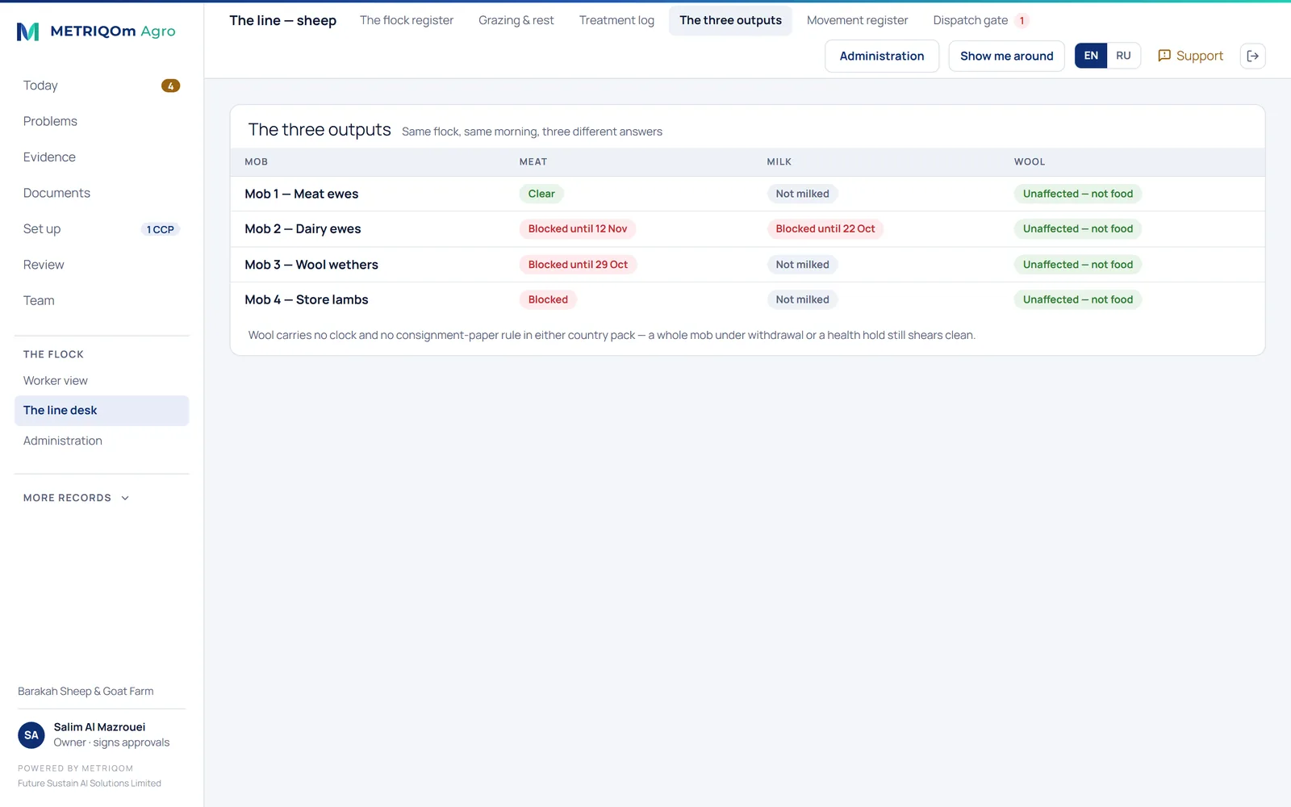Open the Team page
This screenshot has height=807, width=1291.
[x=102, y=300]
